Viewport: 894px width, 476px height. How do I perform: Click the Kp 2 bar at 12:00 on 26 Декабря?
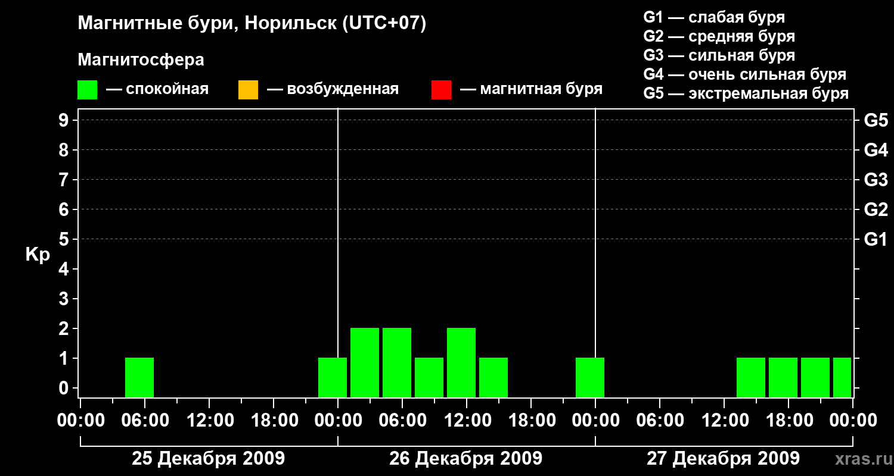(x=461, y=362)
